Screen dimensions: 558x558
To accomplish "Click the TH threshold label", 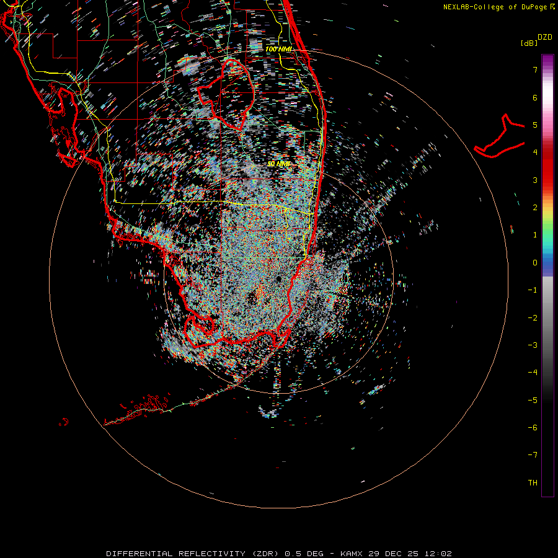I will point(533,483).
